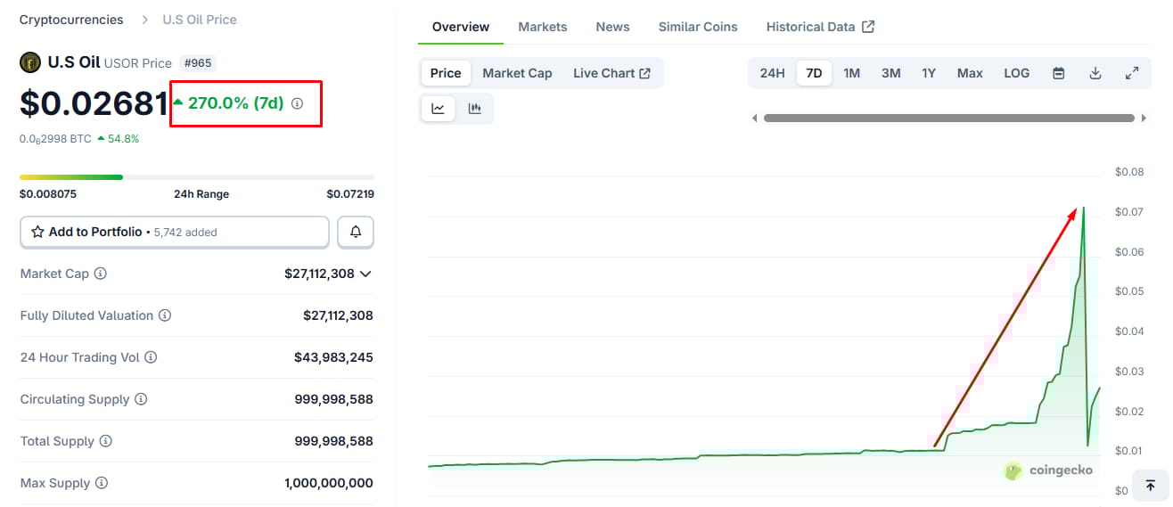Screen dimensions: 1173x507
Task: Click the $0.07219 24h high value
Action: (350, 194)
